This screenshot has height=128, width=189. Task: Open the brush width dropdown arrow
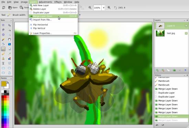[80, 15]
